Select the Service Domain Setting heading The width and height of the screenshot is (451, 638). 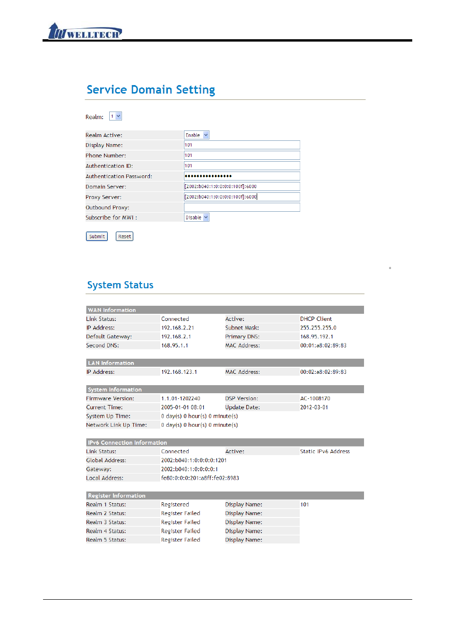pyautogui.click(x=151, y=90)
